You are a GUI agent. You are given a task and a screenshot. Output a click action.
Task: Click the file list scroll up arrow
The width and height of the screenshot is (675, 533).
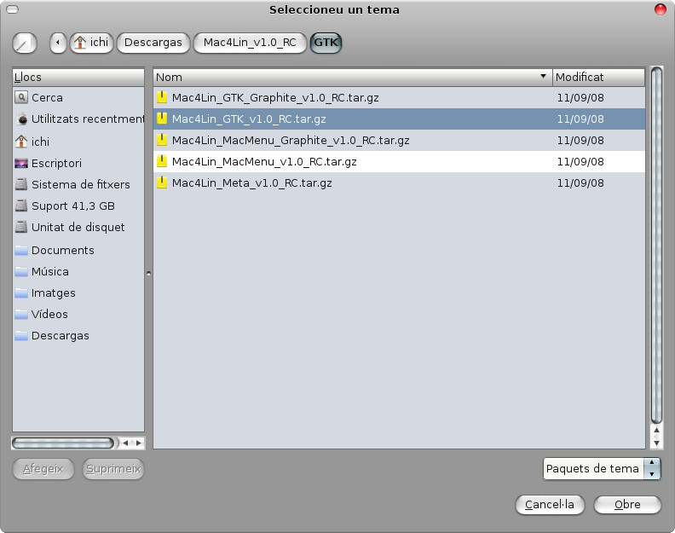tap(656, 431)
